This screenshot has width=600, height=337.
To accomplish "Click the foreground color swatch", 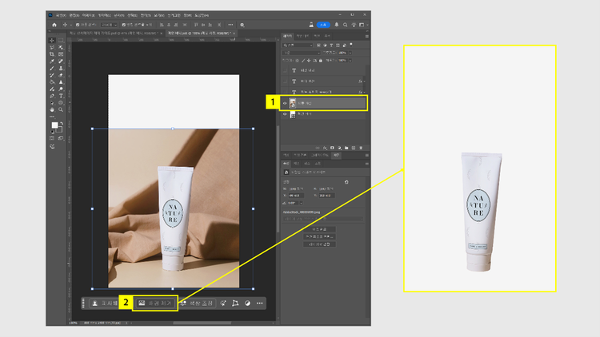I will 54,125.
